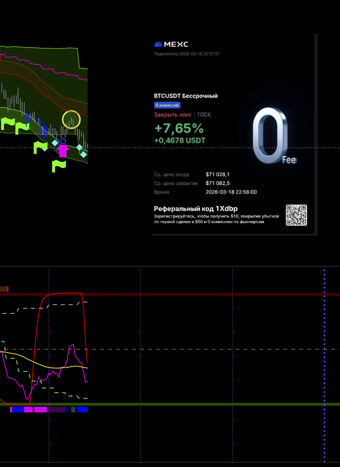Select the leftmost green flag on the chart
Image resolution: width=340 pixels, height=467 pixels.
8,123
